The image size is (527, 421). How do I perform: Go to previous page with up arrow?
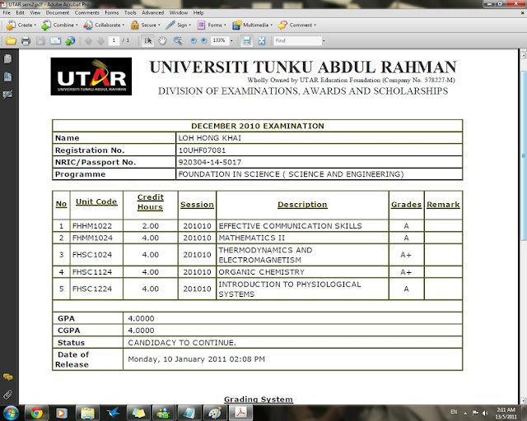pos(88,41)
